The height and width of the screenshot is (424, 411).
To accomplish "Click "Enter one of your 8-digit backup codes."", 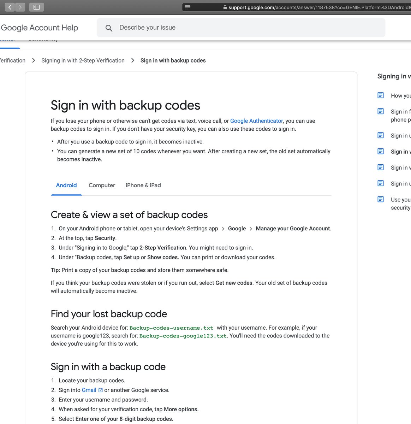I will [124, 419].
